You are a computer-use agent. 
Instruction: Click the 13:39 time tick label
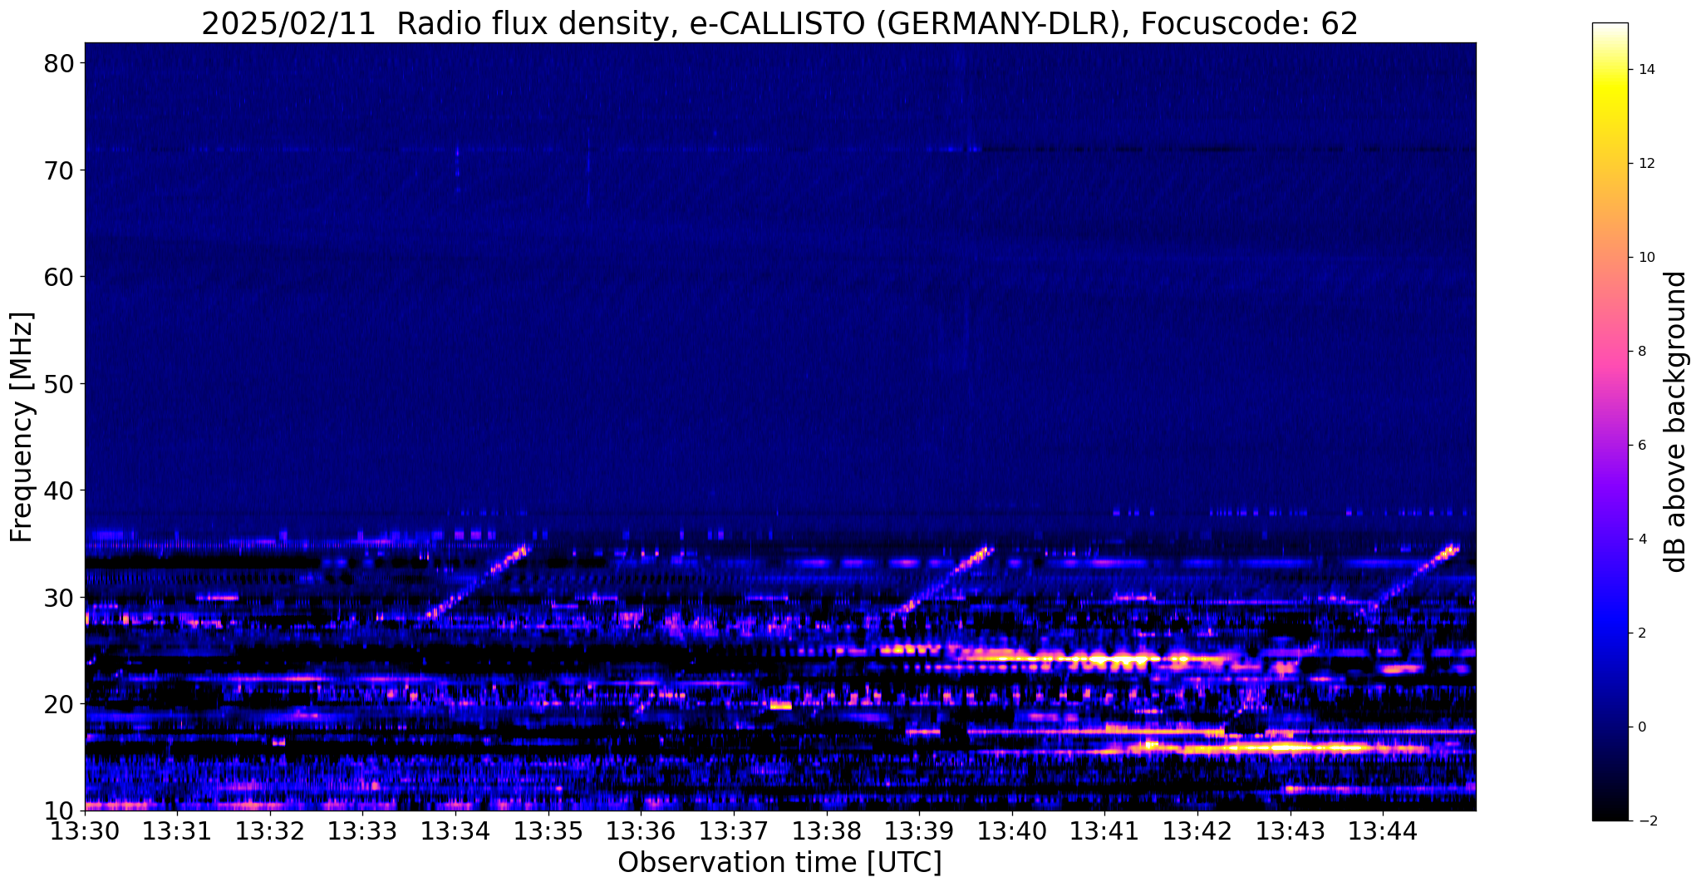[x=919, y=830]
